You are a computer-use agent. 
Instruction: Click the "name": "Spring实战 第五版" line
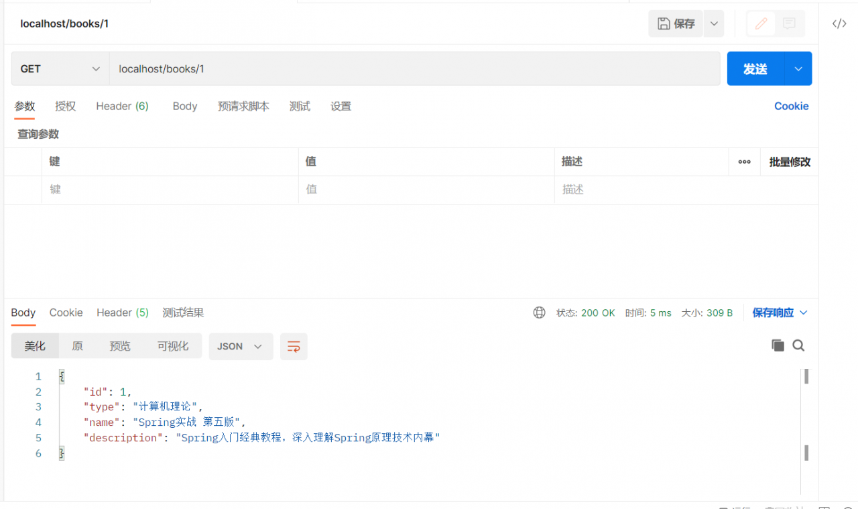click(x=165, y=422)
